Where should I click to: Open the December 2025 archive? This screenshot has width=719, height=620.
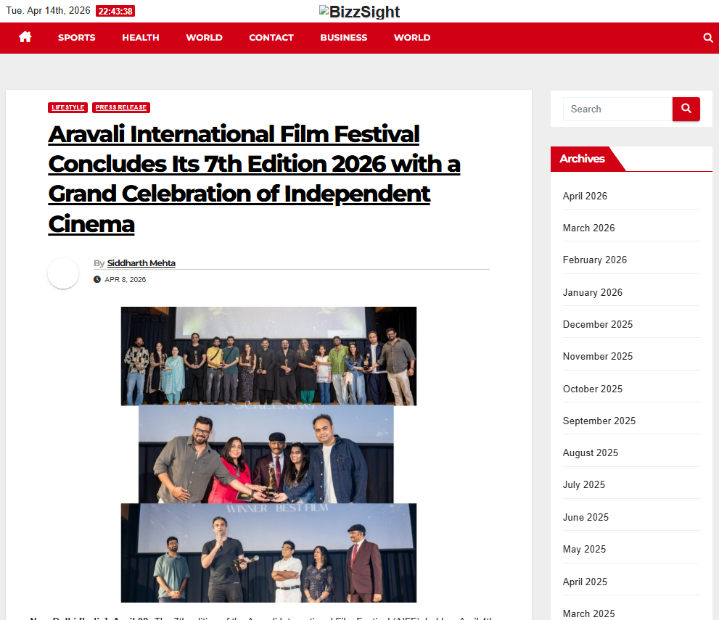click(x=598, y=324)
